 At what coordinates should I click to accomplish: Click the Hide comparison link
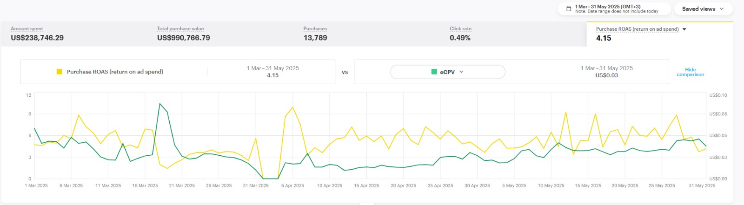(x=690, y=72)
